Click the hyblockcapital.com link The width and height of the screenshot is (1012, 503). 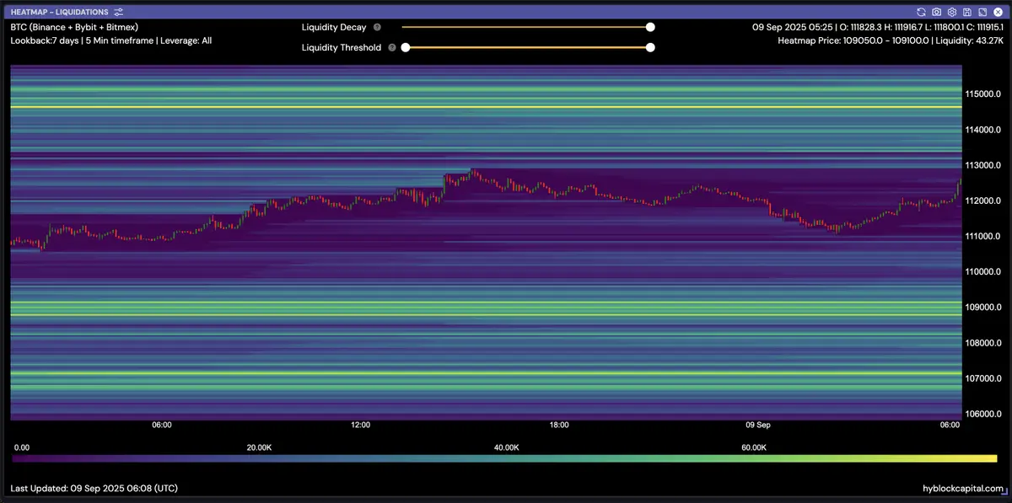pyautogui.click(x=964, y=488)
